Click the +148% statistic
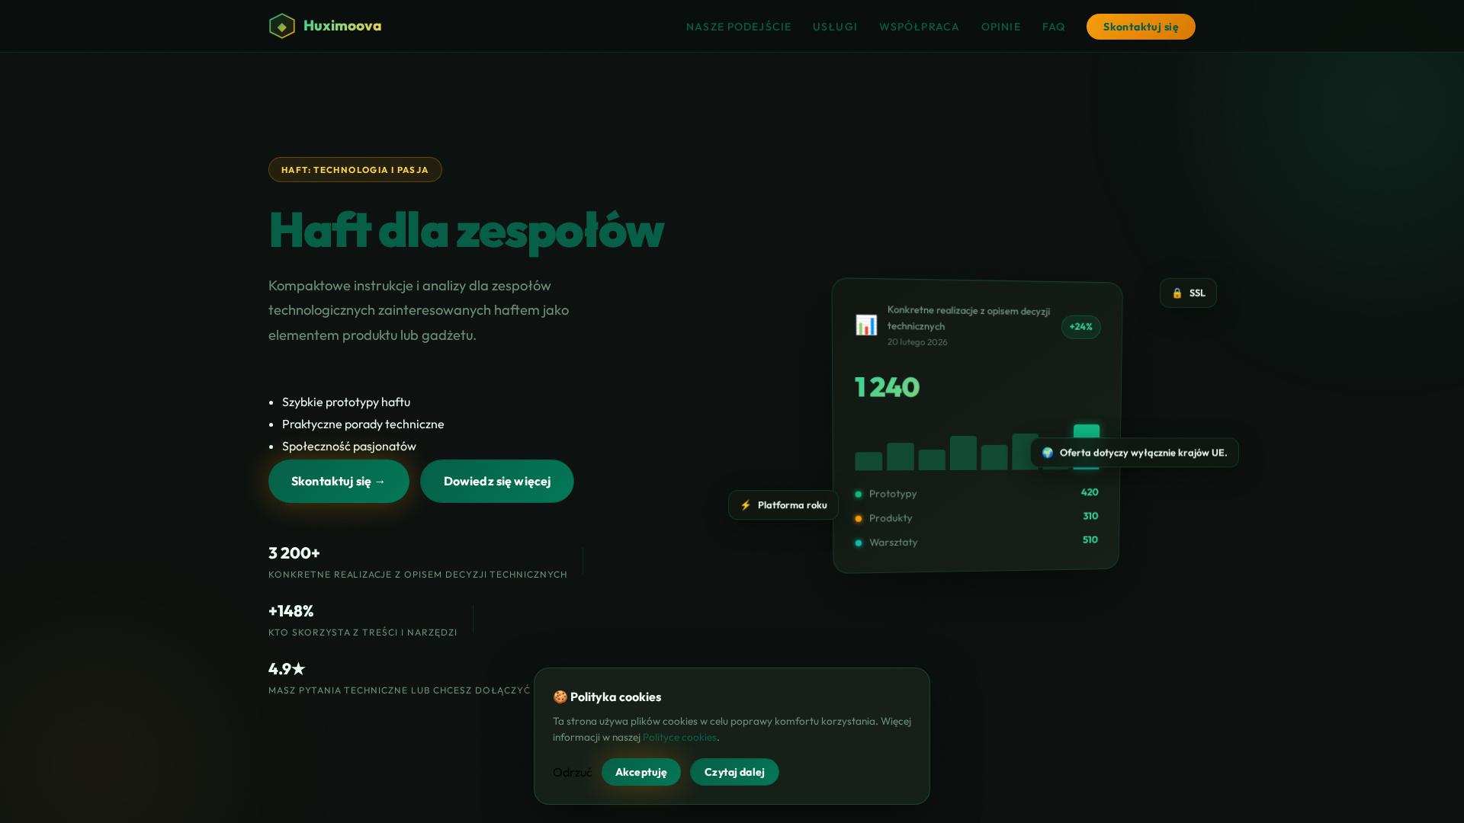 click(291, 611)
